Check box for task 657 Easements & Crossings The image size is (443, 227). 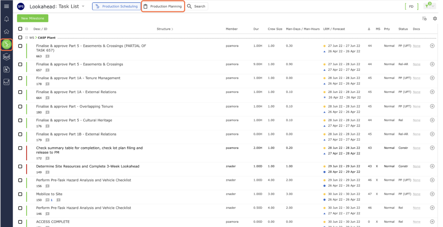(x=20, y=64)
